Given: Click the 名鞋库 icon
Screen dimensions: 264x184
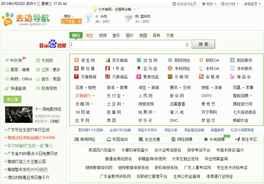Looking at the screenshot, I should click(x=201, y=76).
